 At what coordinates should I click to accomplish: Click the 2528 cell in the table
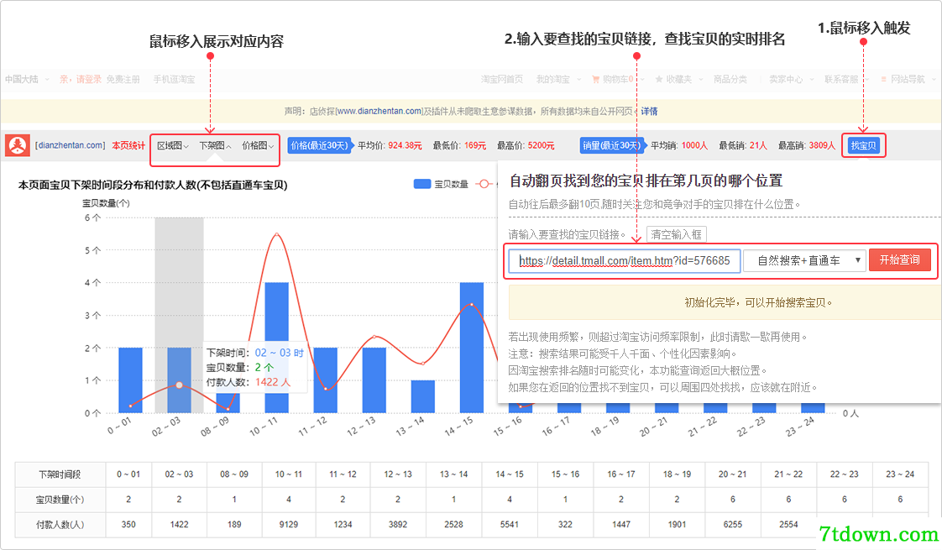click(453, 525)
